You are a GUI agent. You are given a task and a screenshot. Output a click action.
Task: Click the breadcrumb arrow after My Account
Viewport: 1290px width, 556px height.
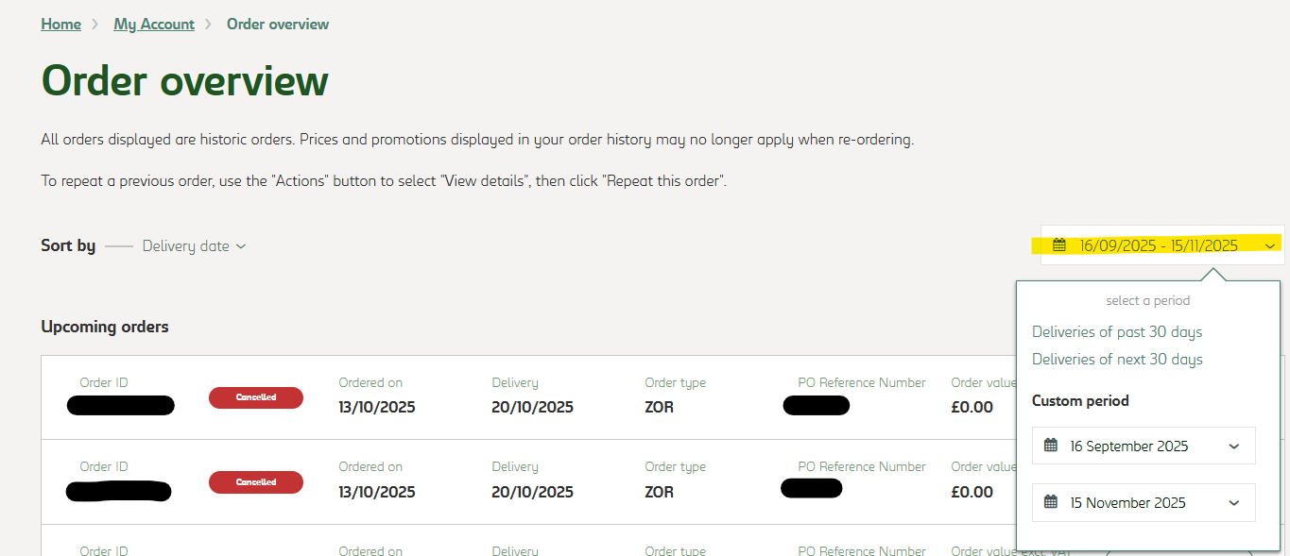click(x=209, y=25)
